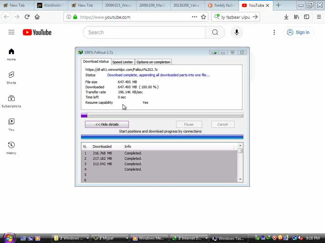Click scroll down arrow in connections list

tap(240, 179)
